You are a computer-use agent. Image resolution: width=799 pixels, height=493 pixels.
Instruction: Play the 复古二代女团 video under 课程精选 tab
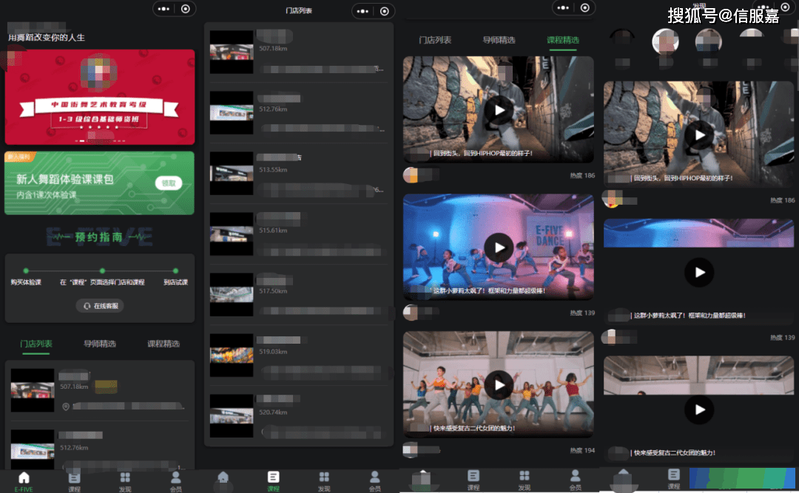tap(499, 385)
